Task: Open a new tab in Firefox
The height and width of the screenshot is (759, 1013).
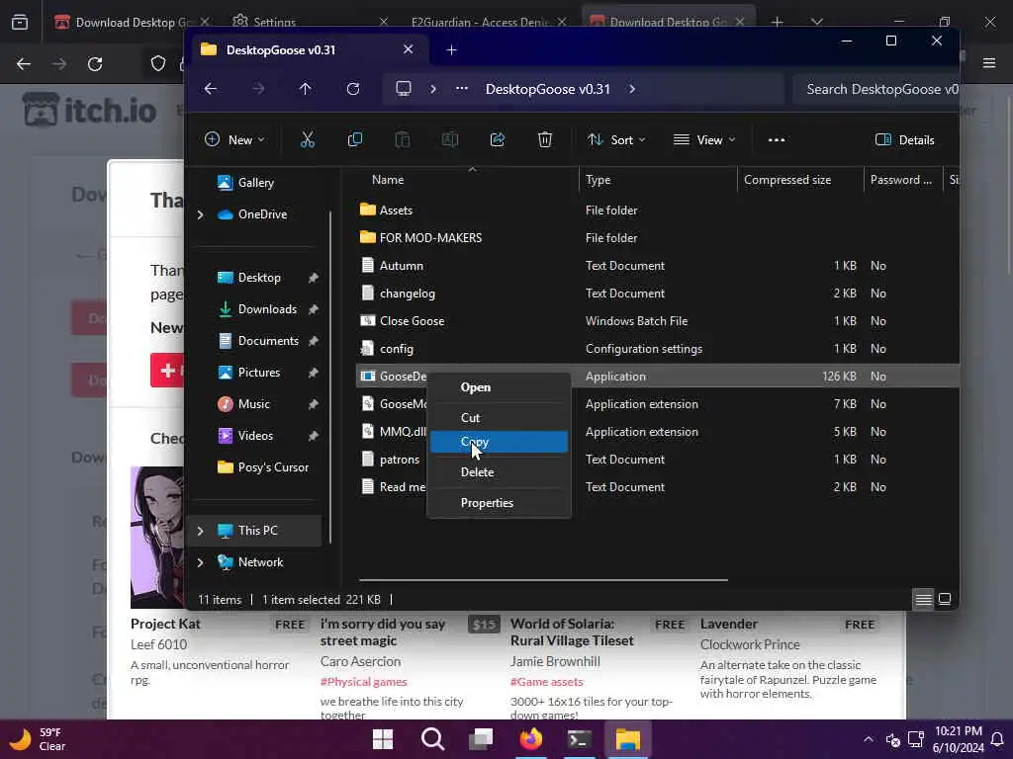Action: tap(778, 22)
